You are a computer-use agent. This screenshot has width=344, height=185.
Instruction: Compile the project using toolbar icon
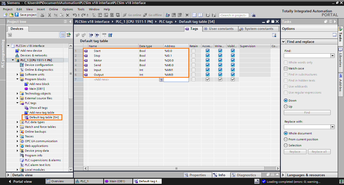click(93, 15)
